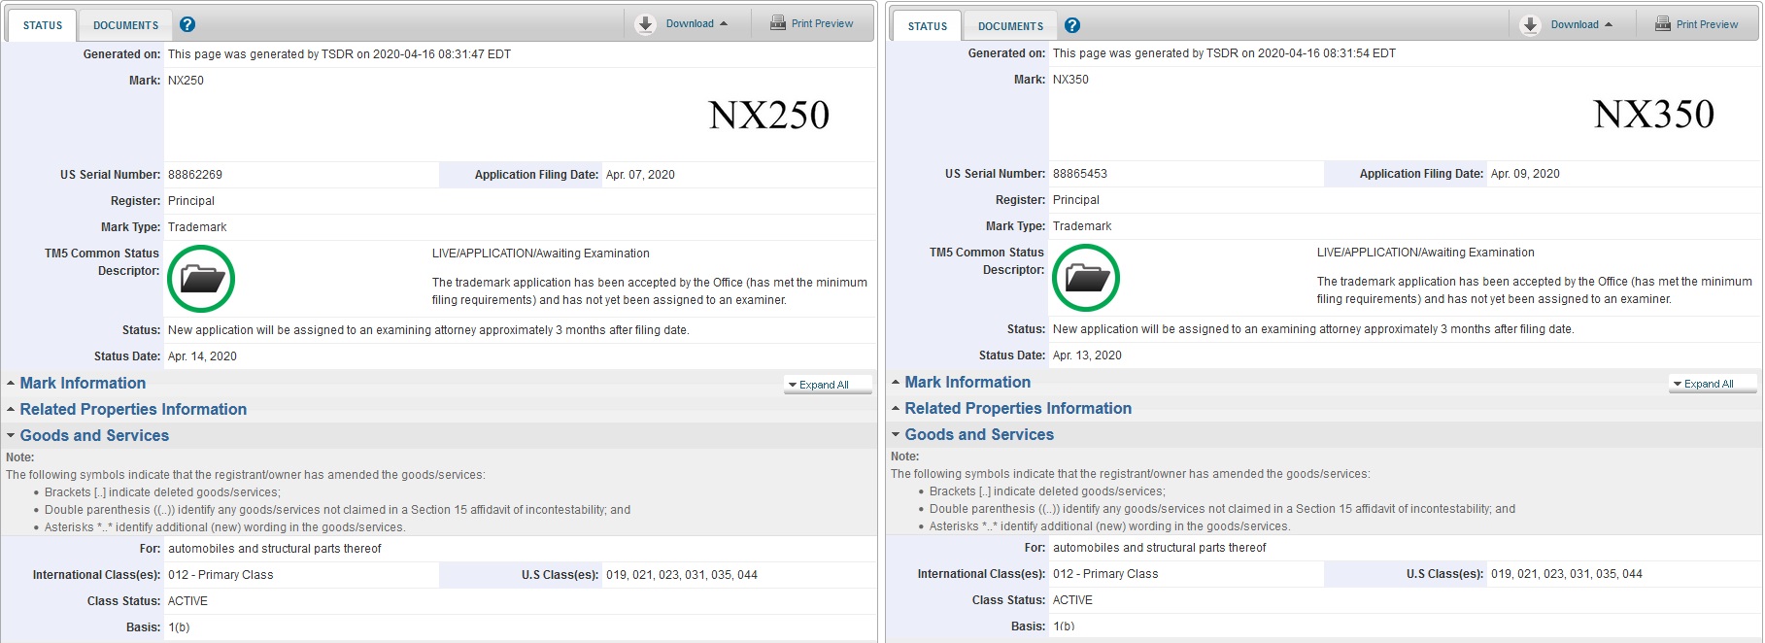
Task: Expand Related Properties Information for NX350
Action: click(x=1018, y=409)
